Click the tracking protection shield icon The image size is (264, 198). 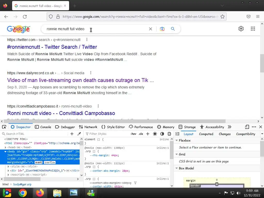tap(51, 16)
